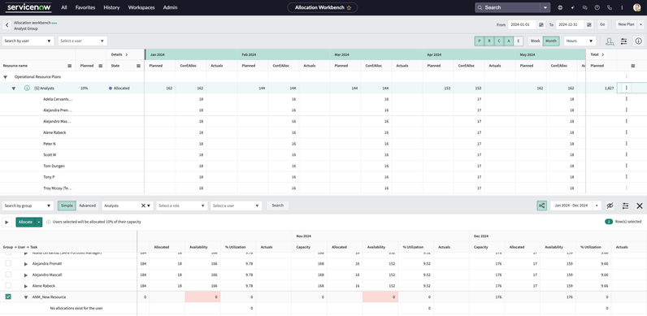Viewport: 647px width, 316px height.
Task: Click the phone icon in header
Action: (x=610, y=7)
